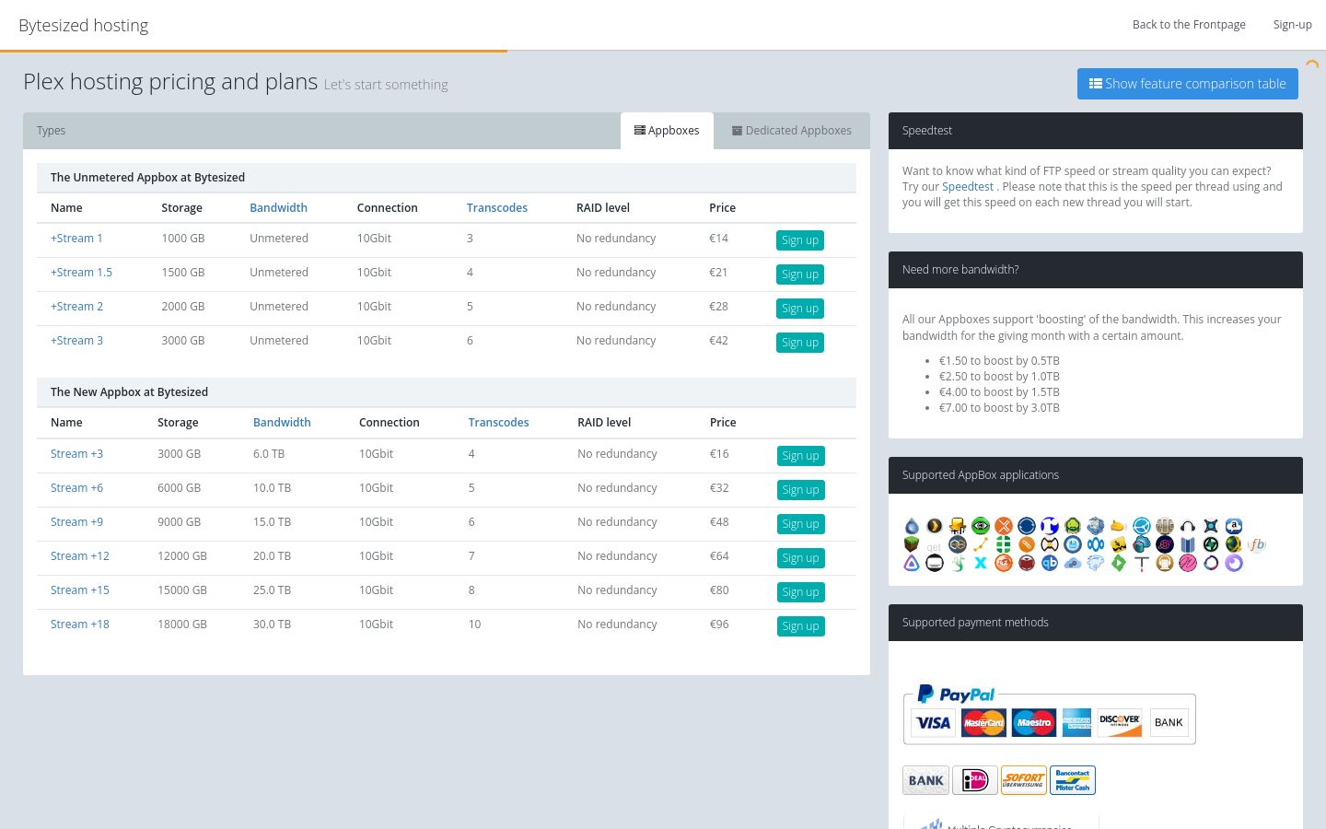Switch to the Dedicated Appboxes tab
Screen dimensions: 1326x829
click(x=792, y=131)
